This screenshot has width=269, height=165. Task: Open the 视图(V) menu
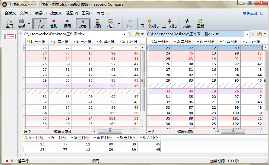point(72,13)
